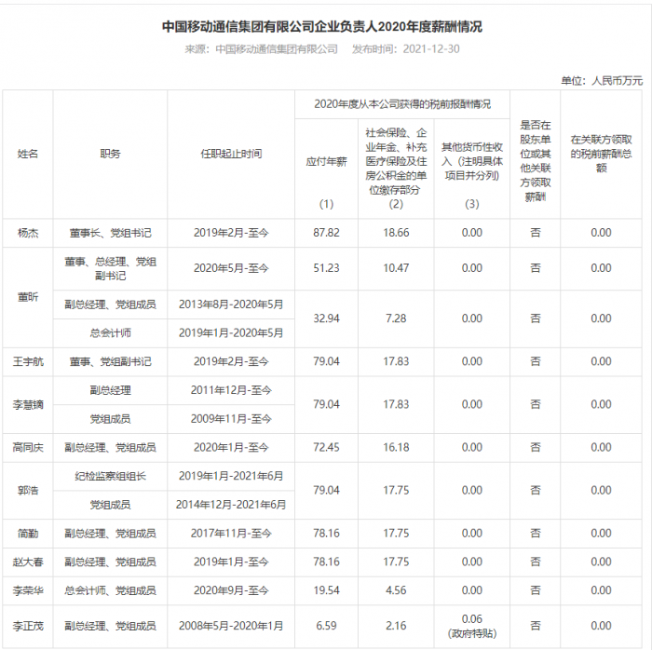Click the 职务 column header
The width and height of the screenshot is (652, 650).
point(110,154)
